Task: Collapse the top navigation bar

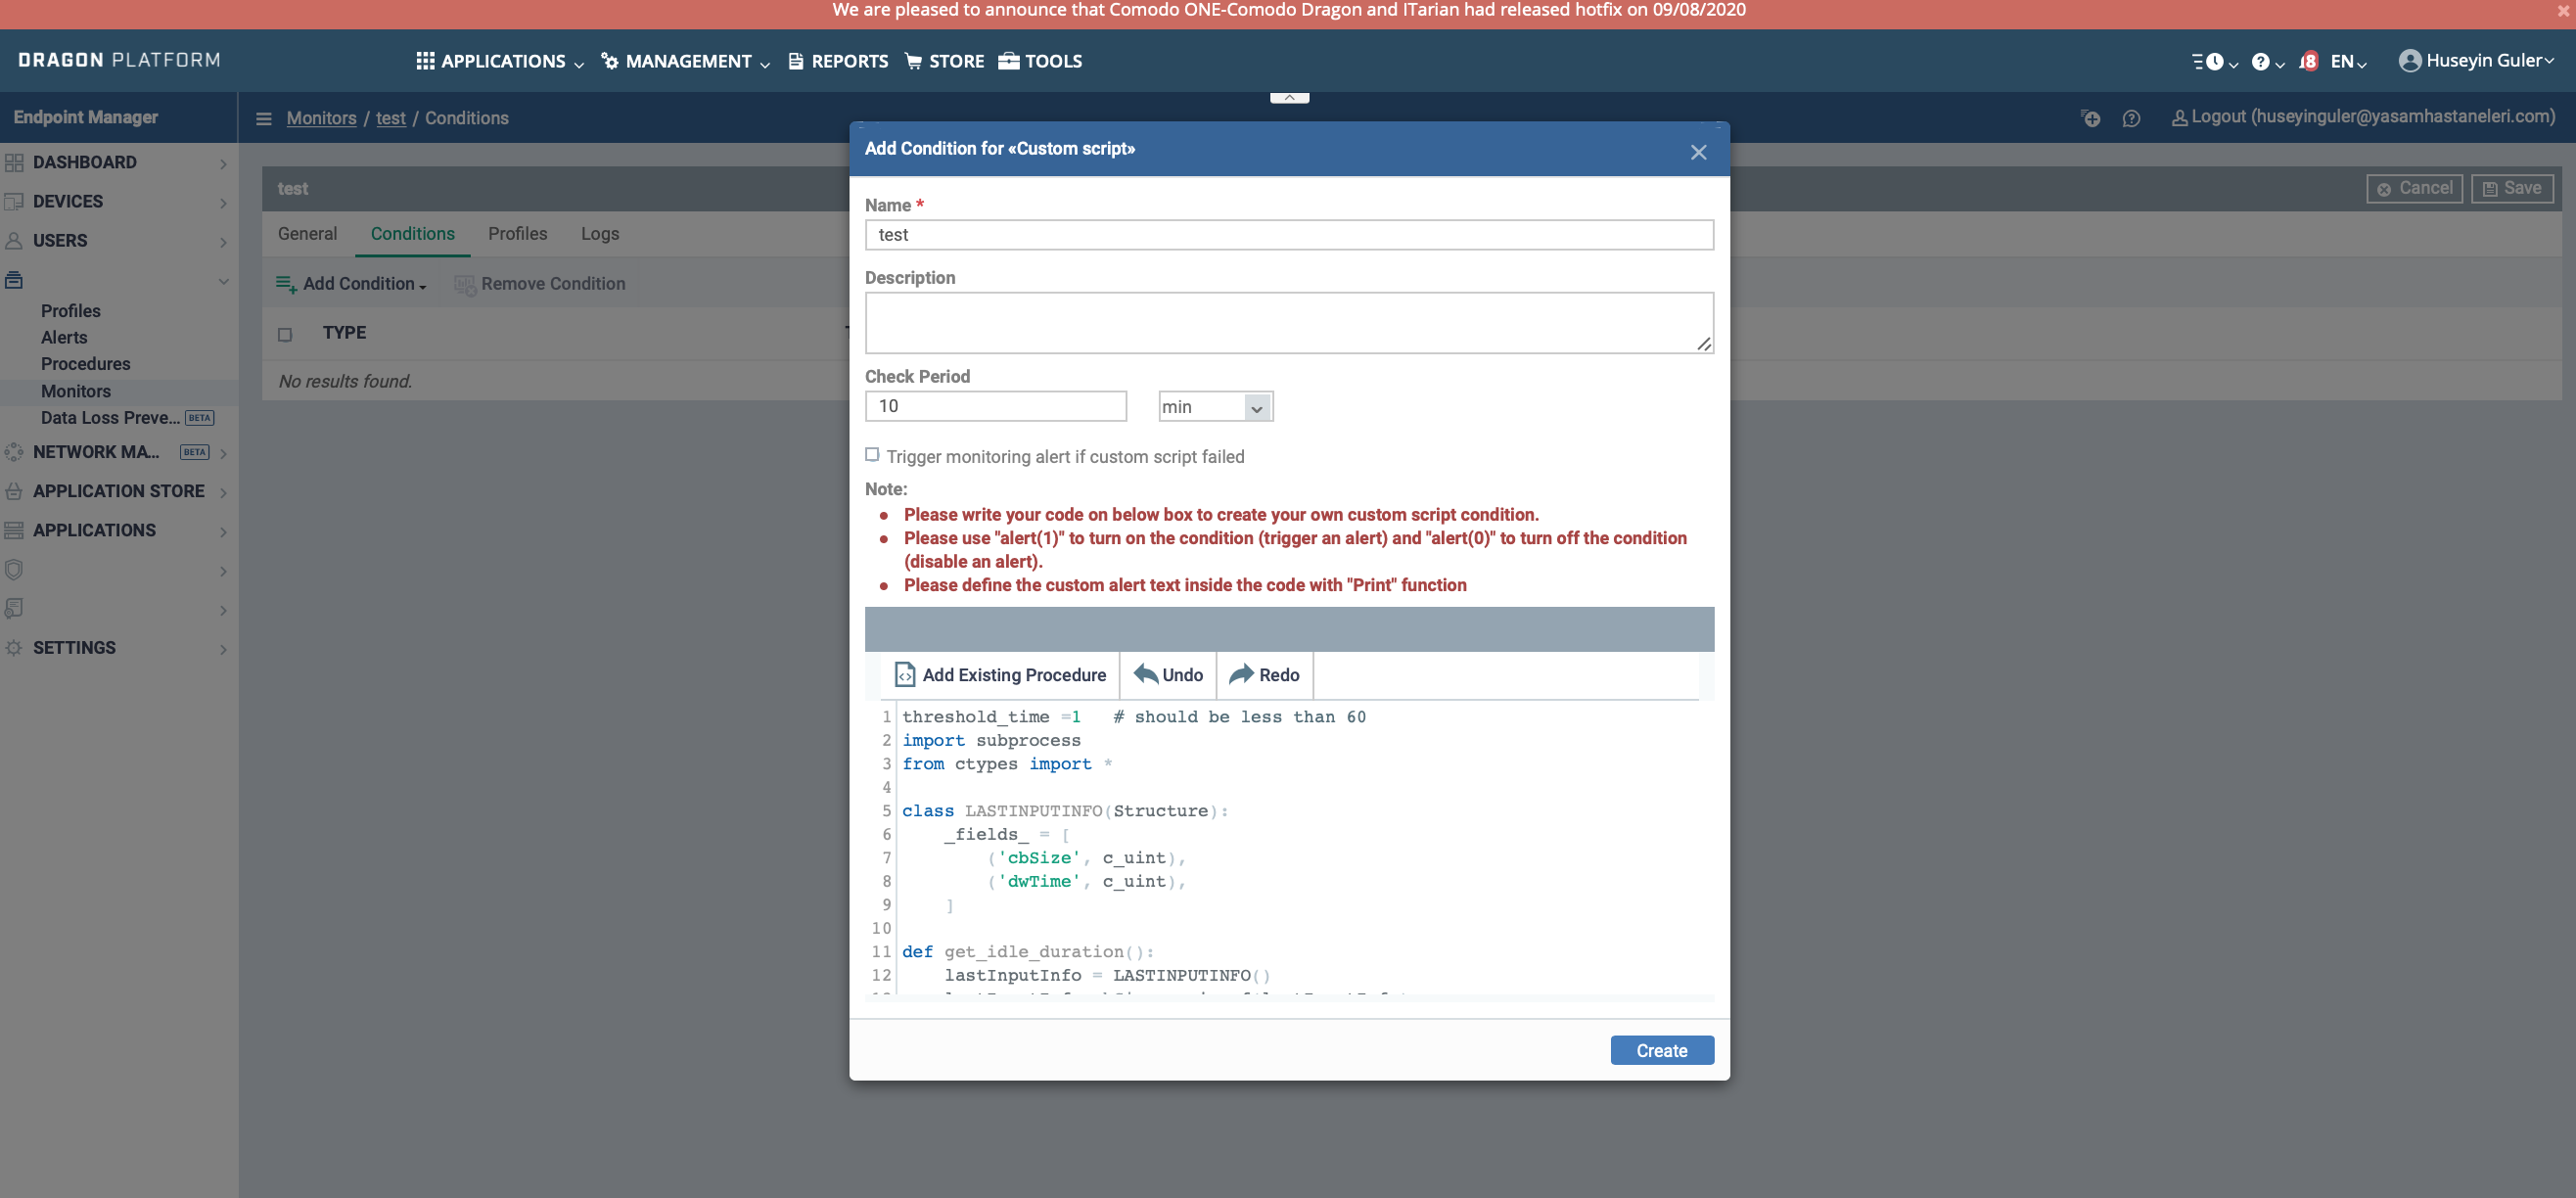Action: point(1289,97)
